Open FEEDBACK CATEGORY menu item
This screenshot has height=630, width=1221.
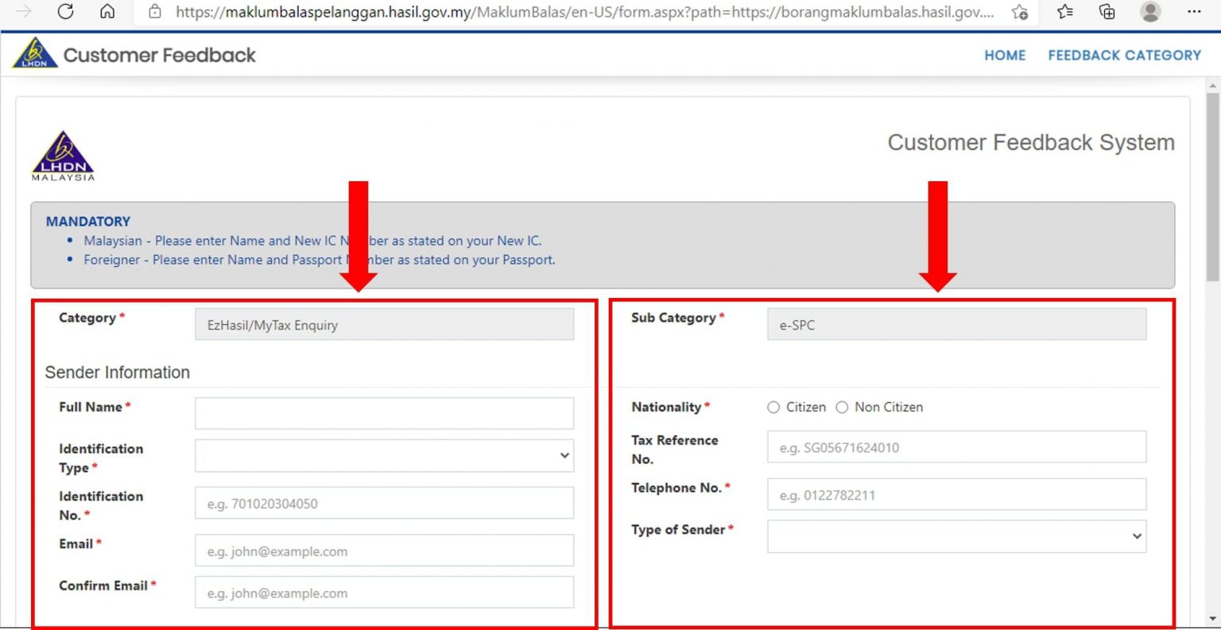tap(1124, 56)
